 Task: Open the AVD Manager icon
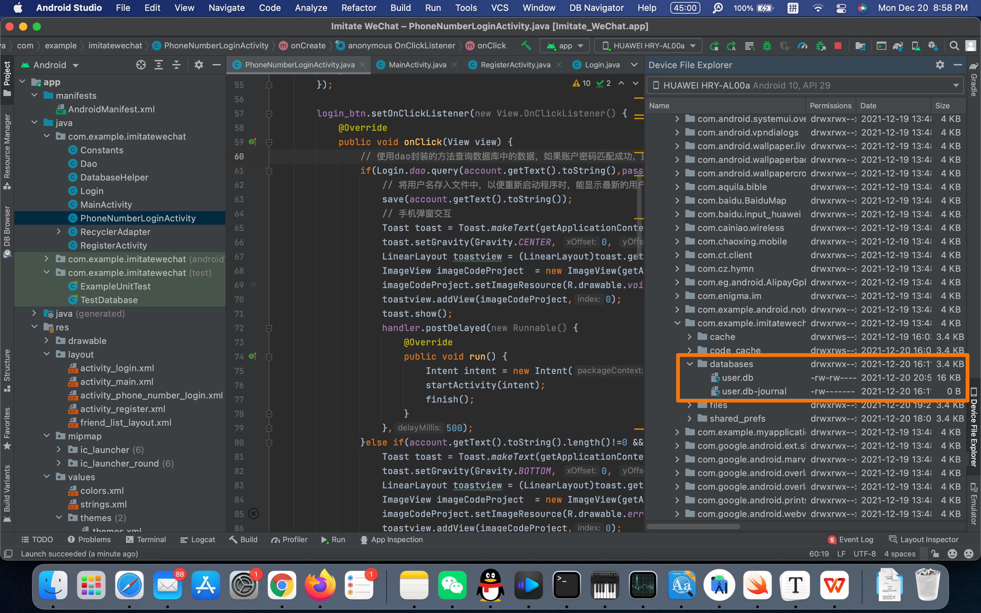(916, 46)
